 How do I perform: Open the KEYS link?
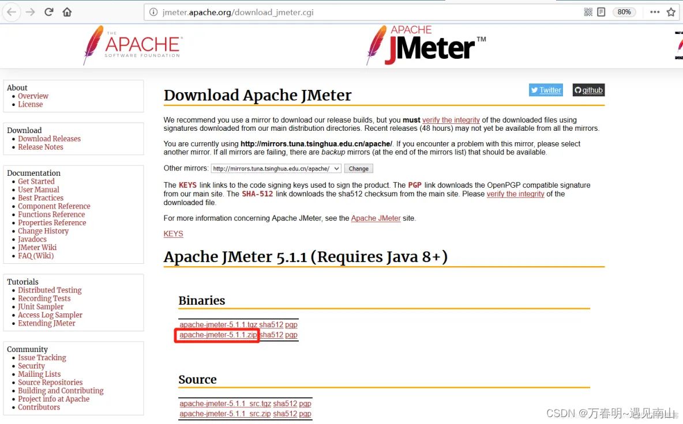[174, 234]
